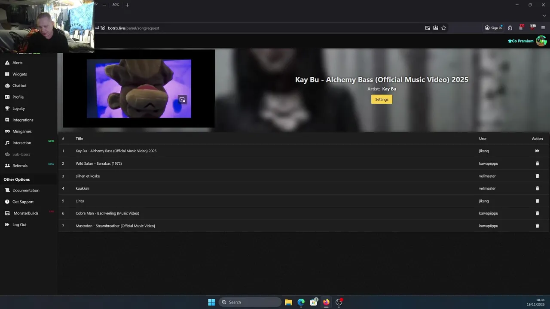Click the Log Out icon

[7, 224]
